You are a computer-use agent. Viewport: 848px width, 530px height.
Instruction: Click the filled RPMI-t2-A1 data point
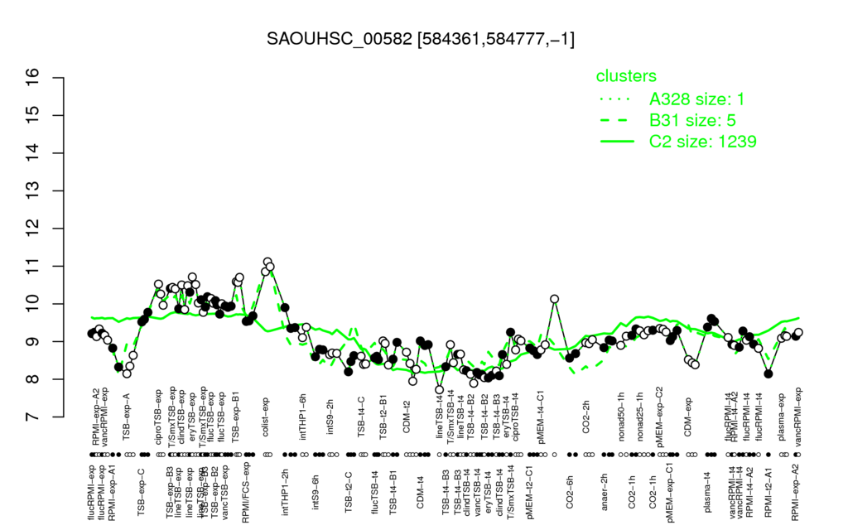click(768, 373)
